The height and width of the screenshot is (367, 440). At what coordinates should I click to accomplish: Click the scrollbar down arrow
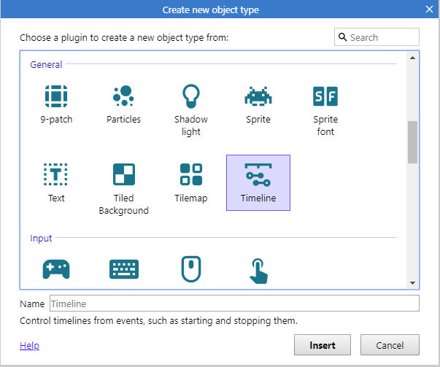[x=412, y=283]
